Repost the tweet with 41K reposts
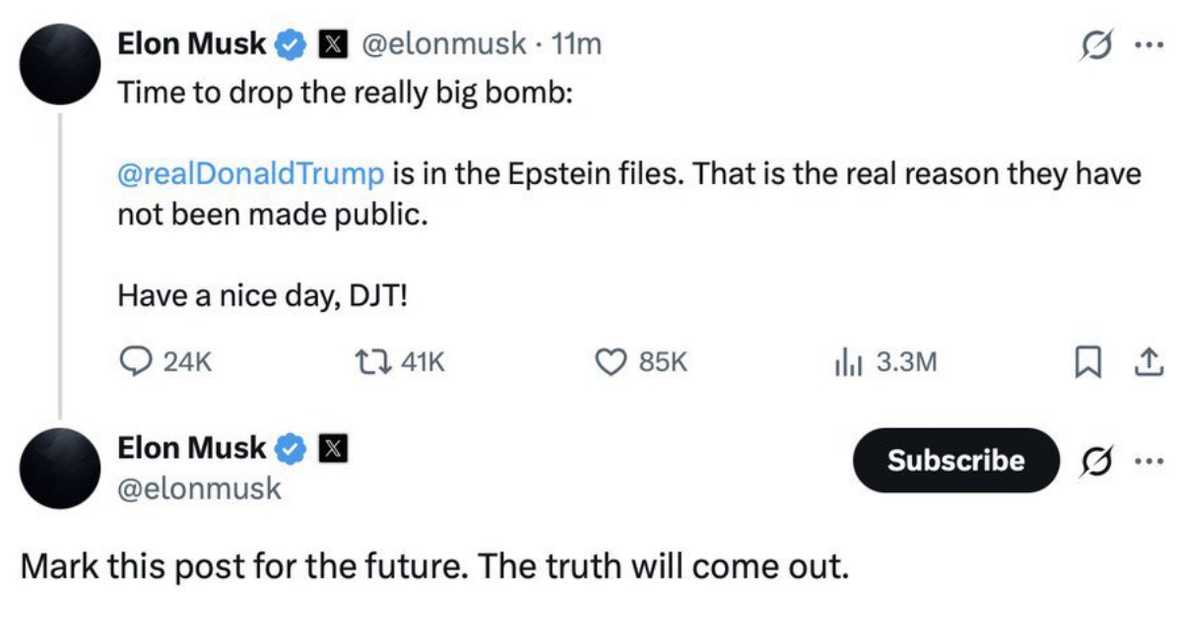This screenshot has height=632, width=1178. (380, 362)
